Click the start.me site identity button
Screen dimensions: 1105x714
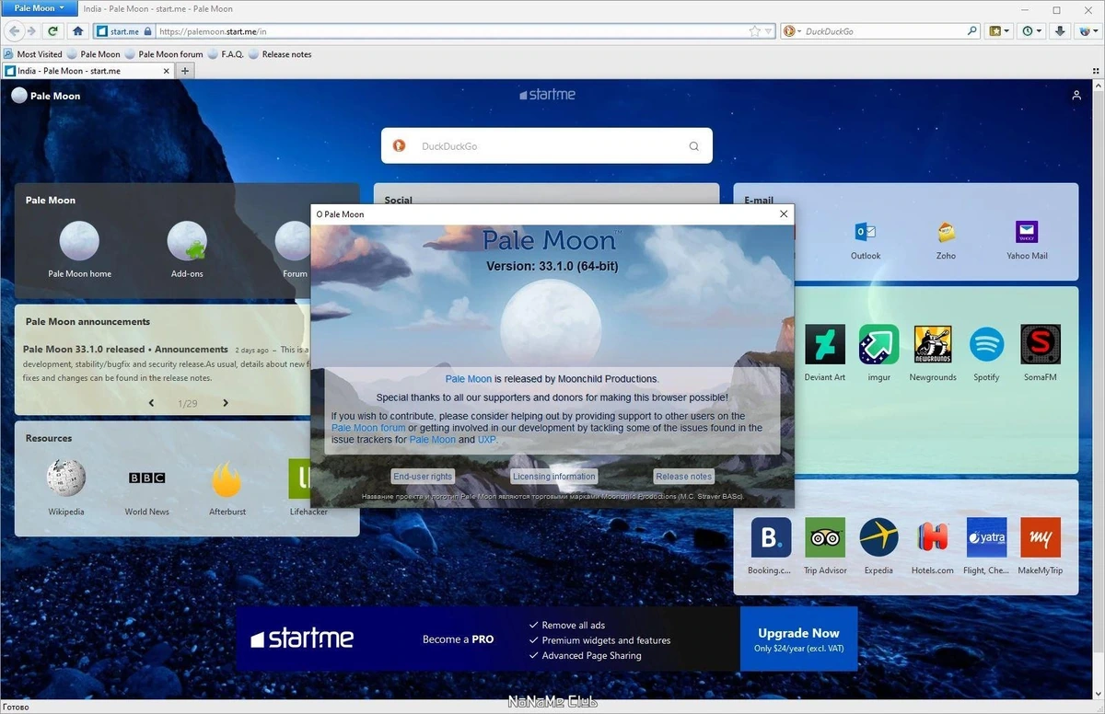[124, 31]
